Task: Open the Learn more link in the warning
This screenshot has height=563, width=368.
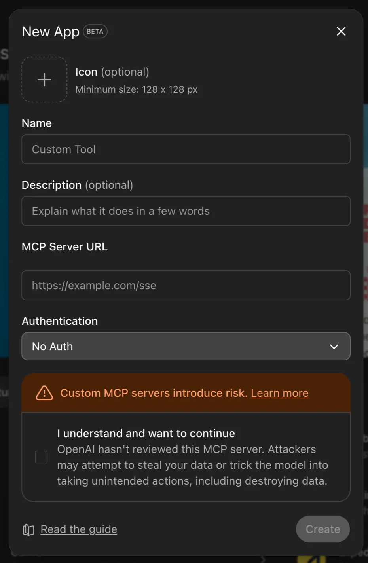Action: 279,393
